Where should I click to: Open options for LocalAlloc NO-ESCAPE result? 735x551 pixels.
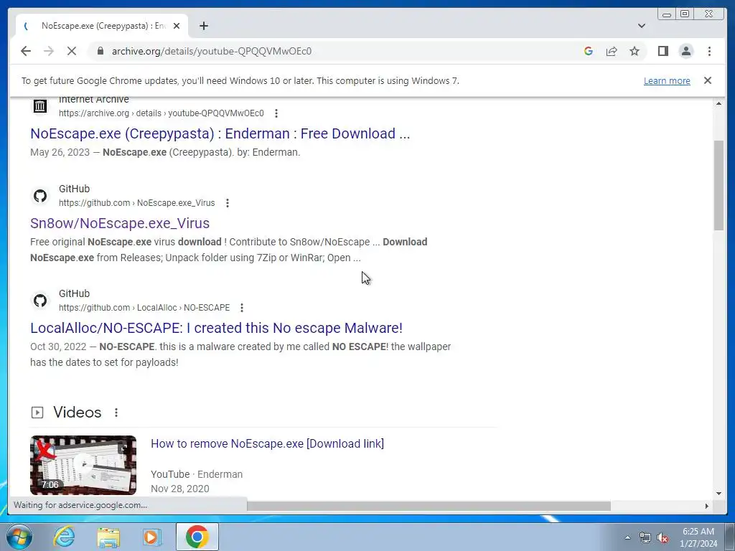tap(242, 308)
